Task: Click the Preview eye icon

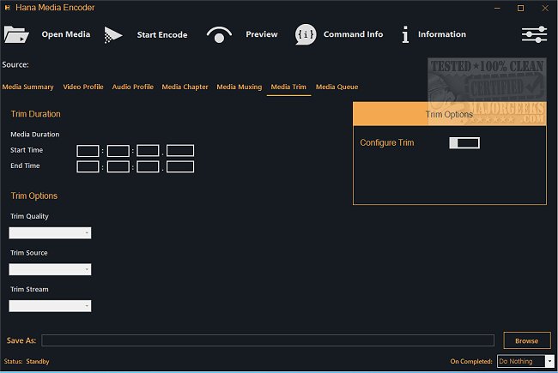Action: click(219, 34)
